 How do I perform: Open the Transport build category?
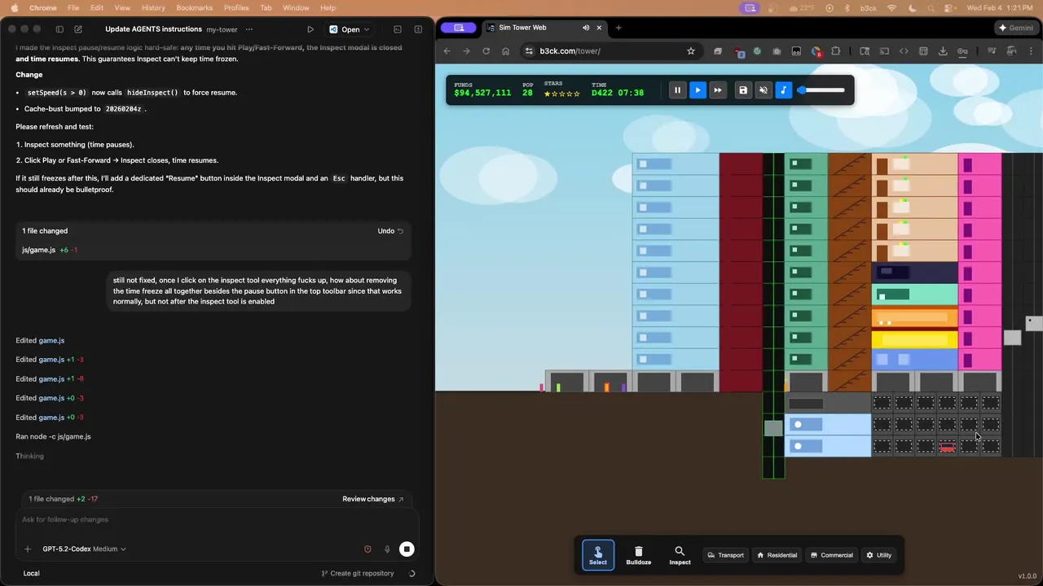point(725,555)
